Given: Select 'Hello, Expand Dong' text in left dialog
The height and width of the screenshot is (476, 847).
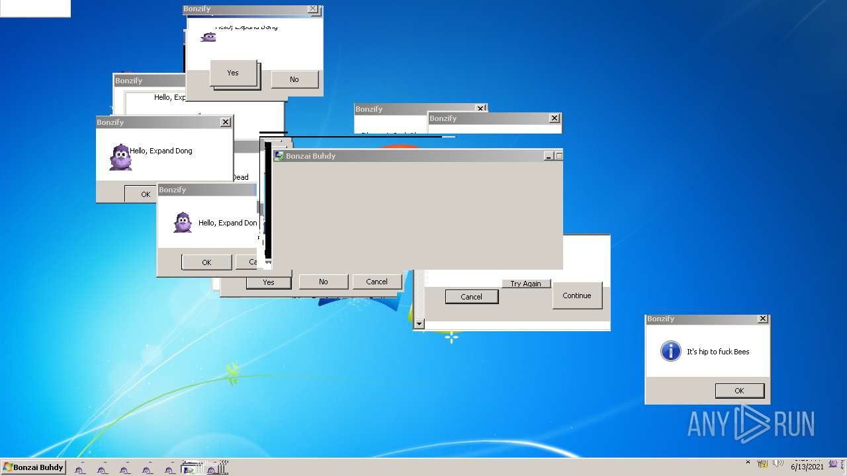Looking at the screenshot, I should coord(161,151).
